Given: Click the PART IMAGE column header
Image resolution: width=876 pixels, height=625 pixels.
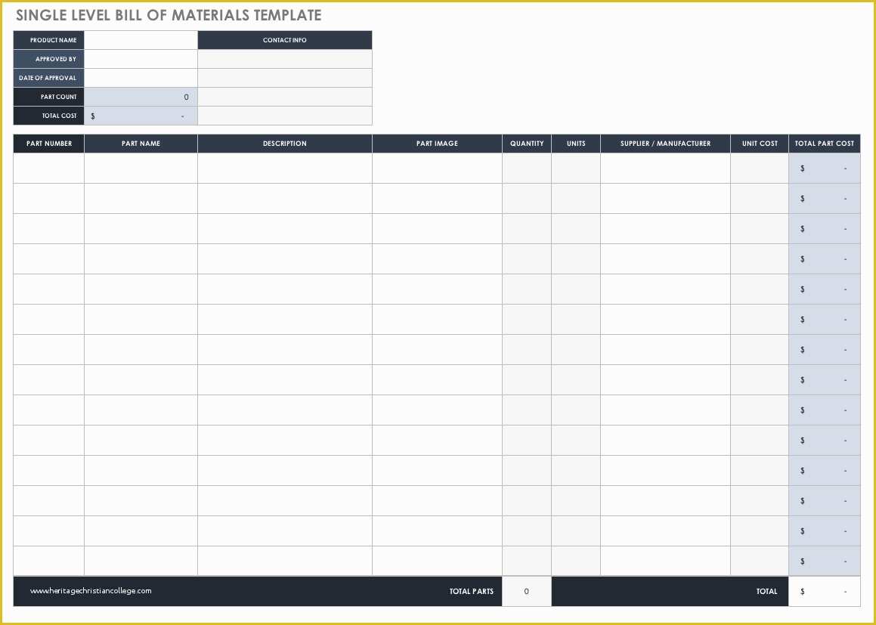Looking at the screenshot, I should [437, 144].
